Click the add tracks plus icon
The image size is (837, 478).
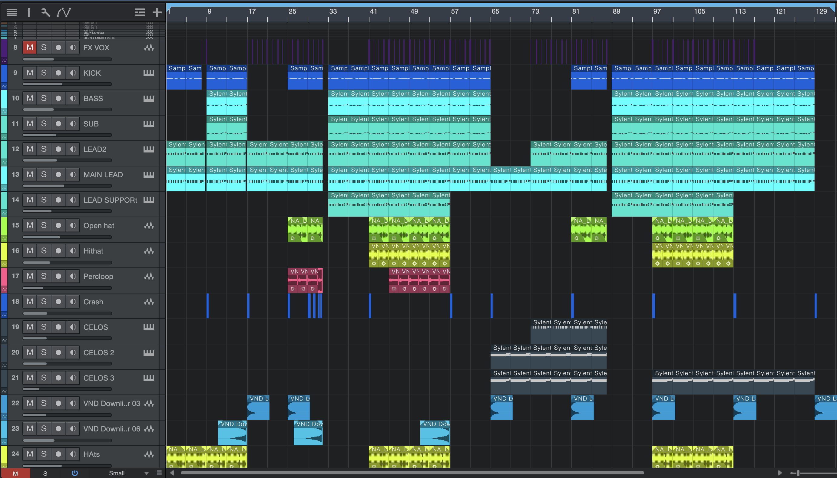point(157,12)
